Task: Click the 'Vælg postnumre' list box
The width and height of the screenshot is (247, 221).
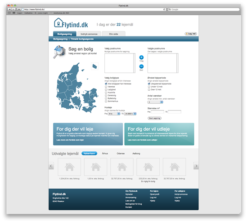Action: click(x=120, y=63)
